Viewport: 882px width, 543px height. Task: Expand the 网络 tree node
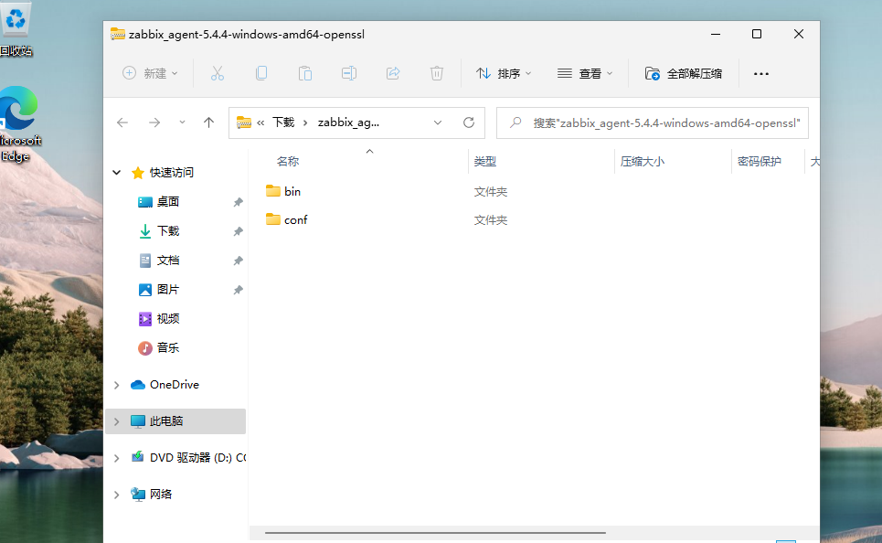point(116,495)
